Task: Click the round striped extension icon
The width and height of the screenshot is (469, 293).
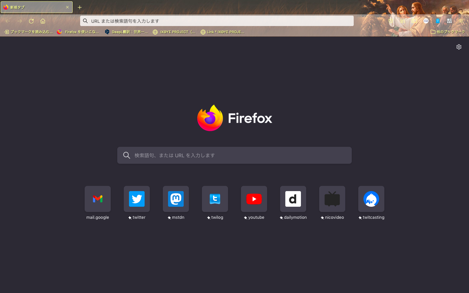Action: [426, 21]
